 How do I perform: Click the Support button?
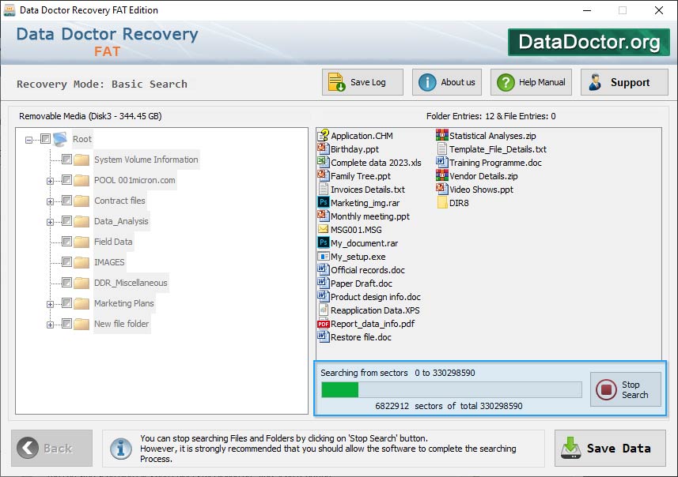click(x=624, y=82)
